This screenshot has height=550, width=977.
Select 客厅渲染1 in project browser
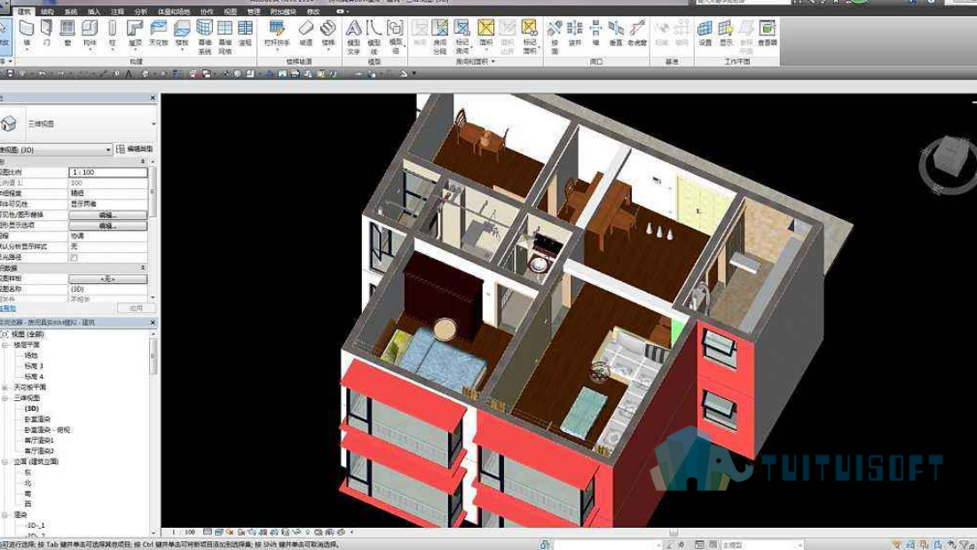tap(39, 440)
